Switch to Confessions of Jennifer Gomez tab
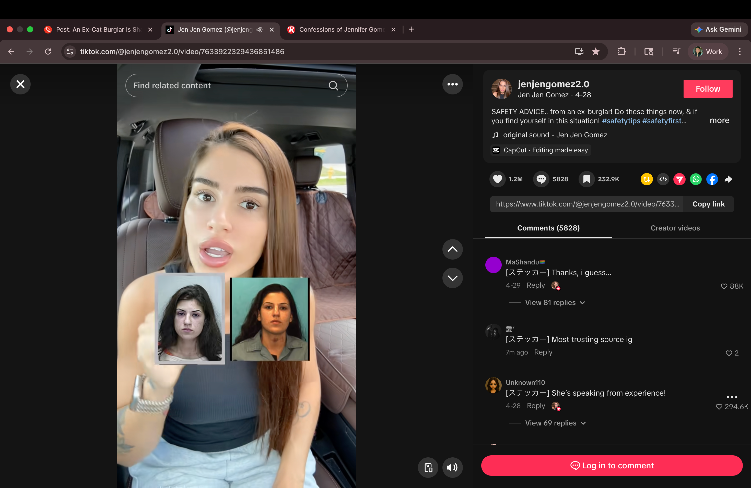 (342, 29)
